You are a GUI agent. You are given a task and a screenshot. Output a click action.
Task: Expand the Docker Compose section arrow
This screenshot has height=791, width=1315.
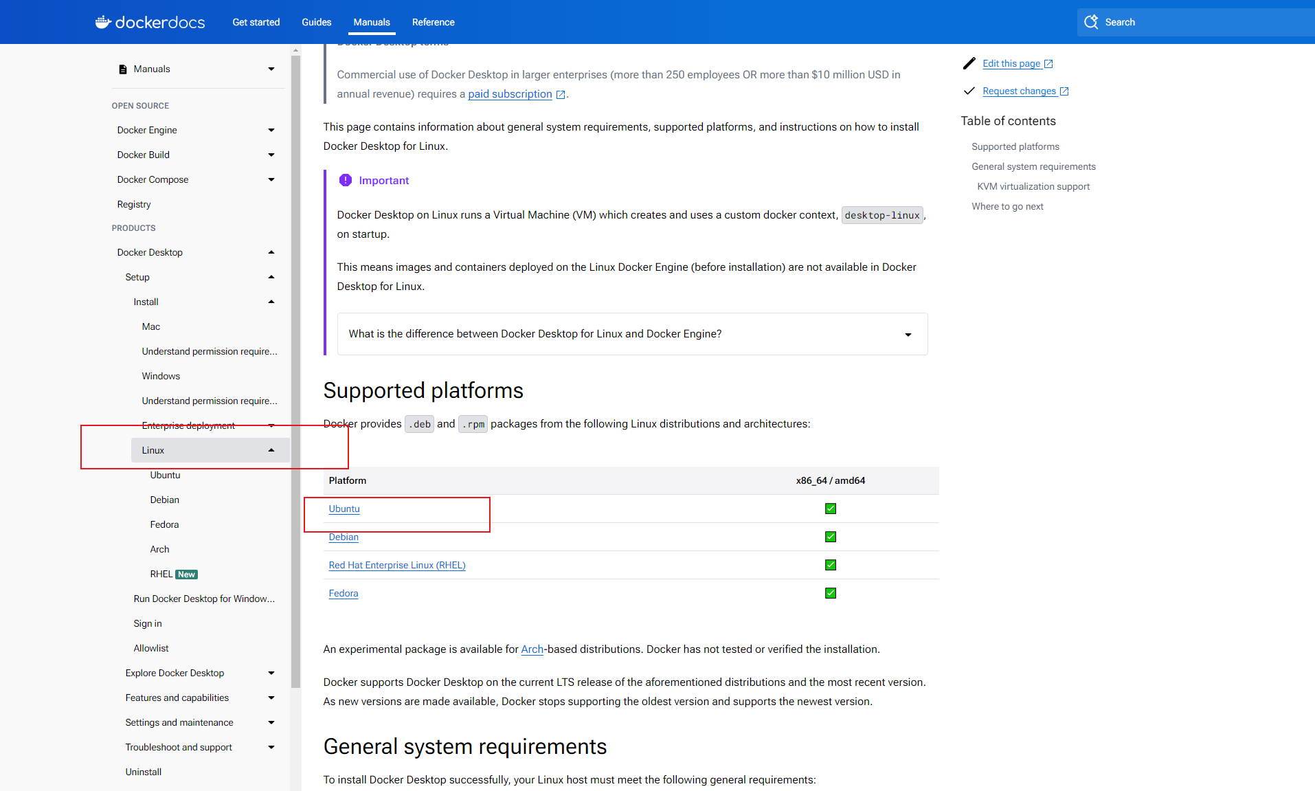coord(271,180)
